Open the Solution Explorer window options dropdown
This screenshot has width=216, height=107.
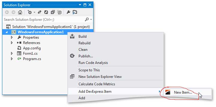[x=80, y=5]
